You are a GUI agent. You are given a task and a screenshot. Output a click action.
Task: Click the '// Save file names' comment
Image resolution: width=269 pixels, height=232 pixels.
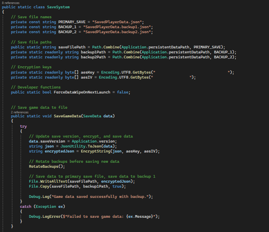[31, 17]
